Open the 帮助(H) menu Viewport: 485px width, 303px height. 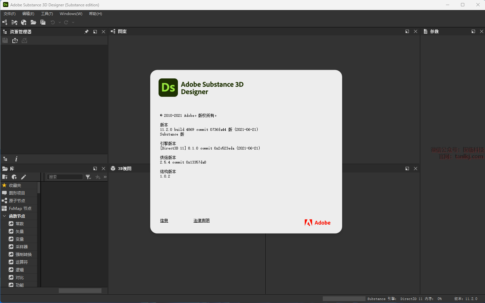click(x=95, y=14)
